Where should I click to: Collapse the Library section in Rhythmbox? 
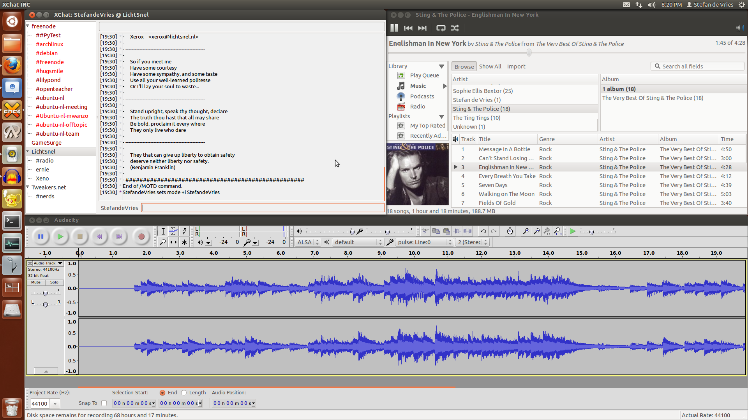(441, 66)
